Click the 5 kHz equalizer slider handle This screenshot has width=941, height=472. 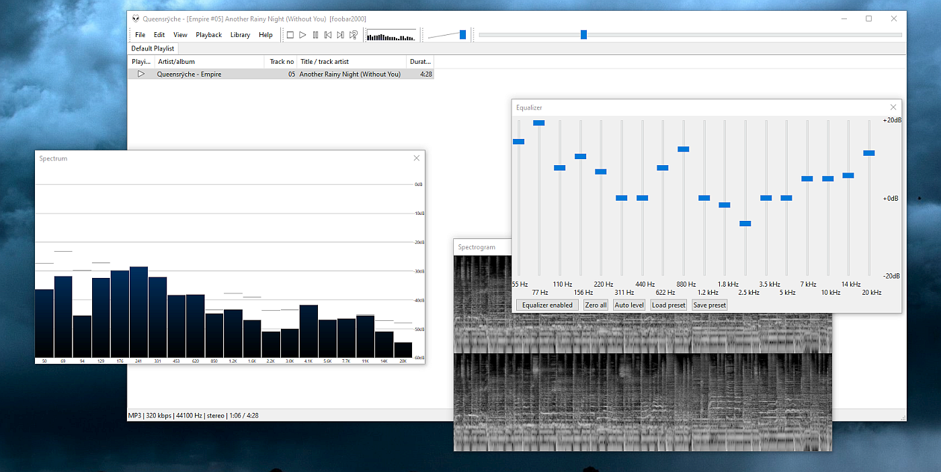coord(786,198)
